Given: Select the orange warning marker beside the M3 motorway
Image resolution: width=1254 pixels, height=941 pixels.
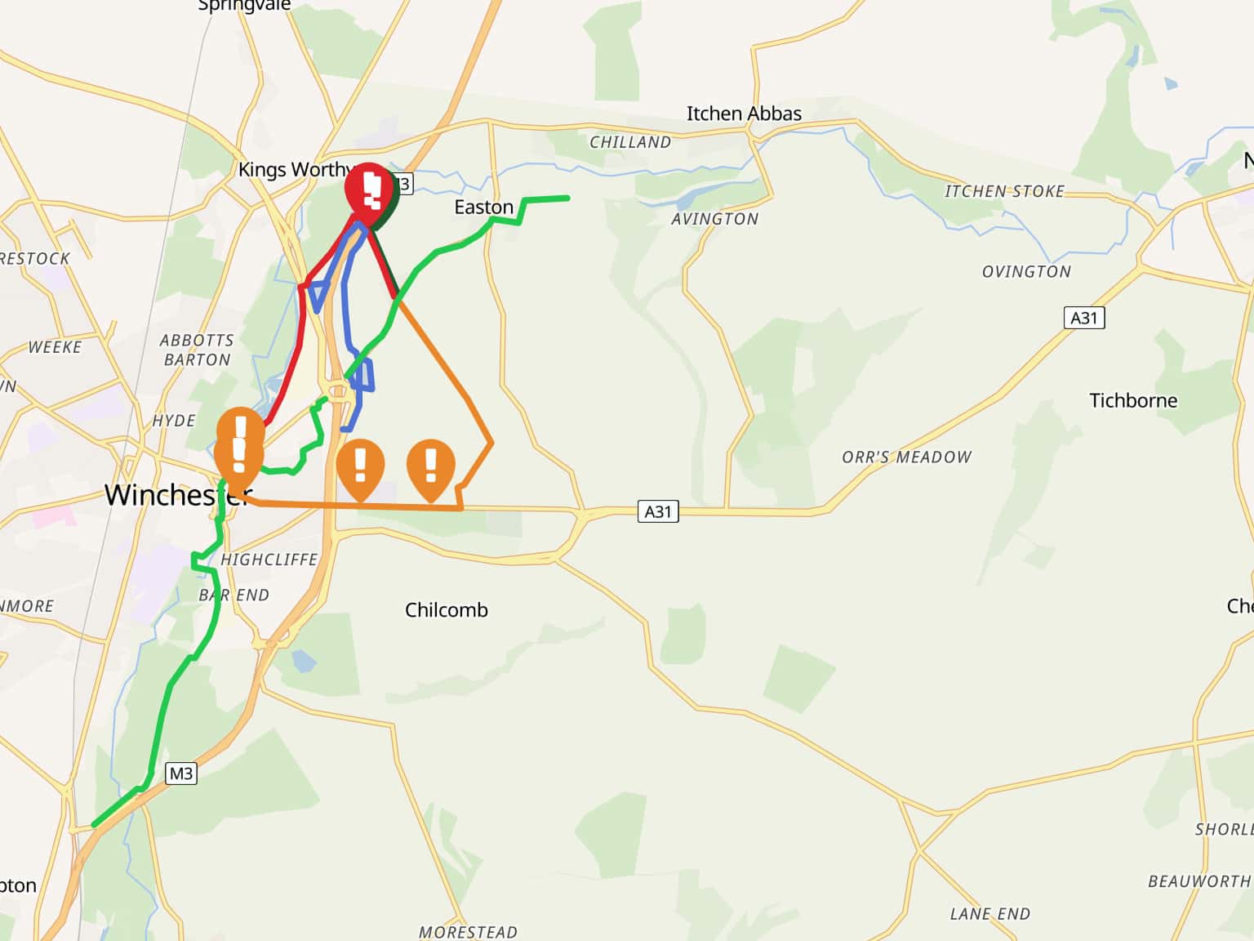Looking at the screenshot, I should coord(361,470).
